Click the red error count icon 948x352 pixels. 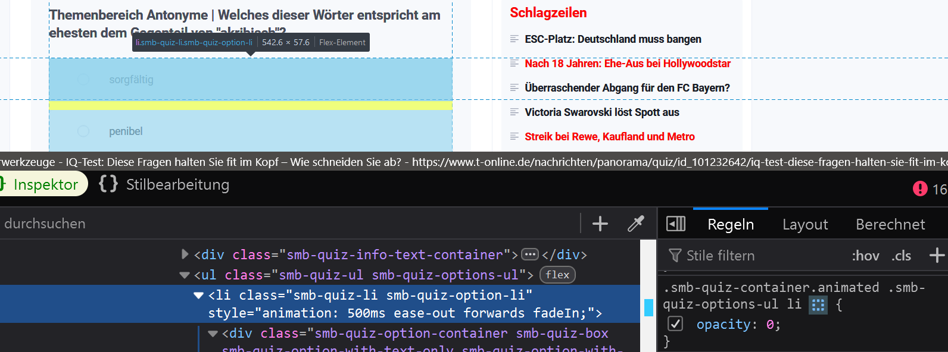click(920, 189)
